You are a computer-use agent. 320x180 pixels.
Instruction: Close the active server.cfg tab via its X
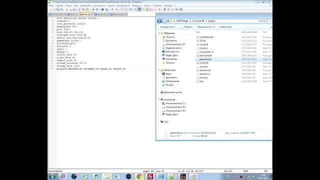pos(92,14)
